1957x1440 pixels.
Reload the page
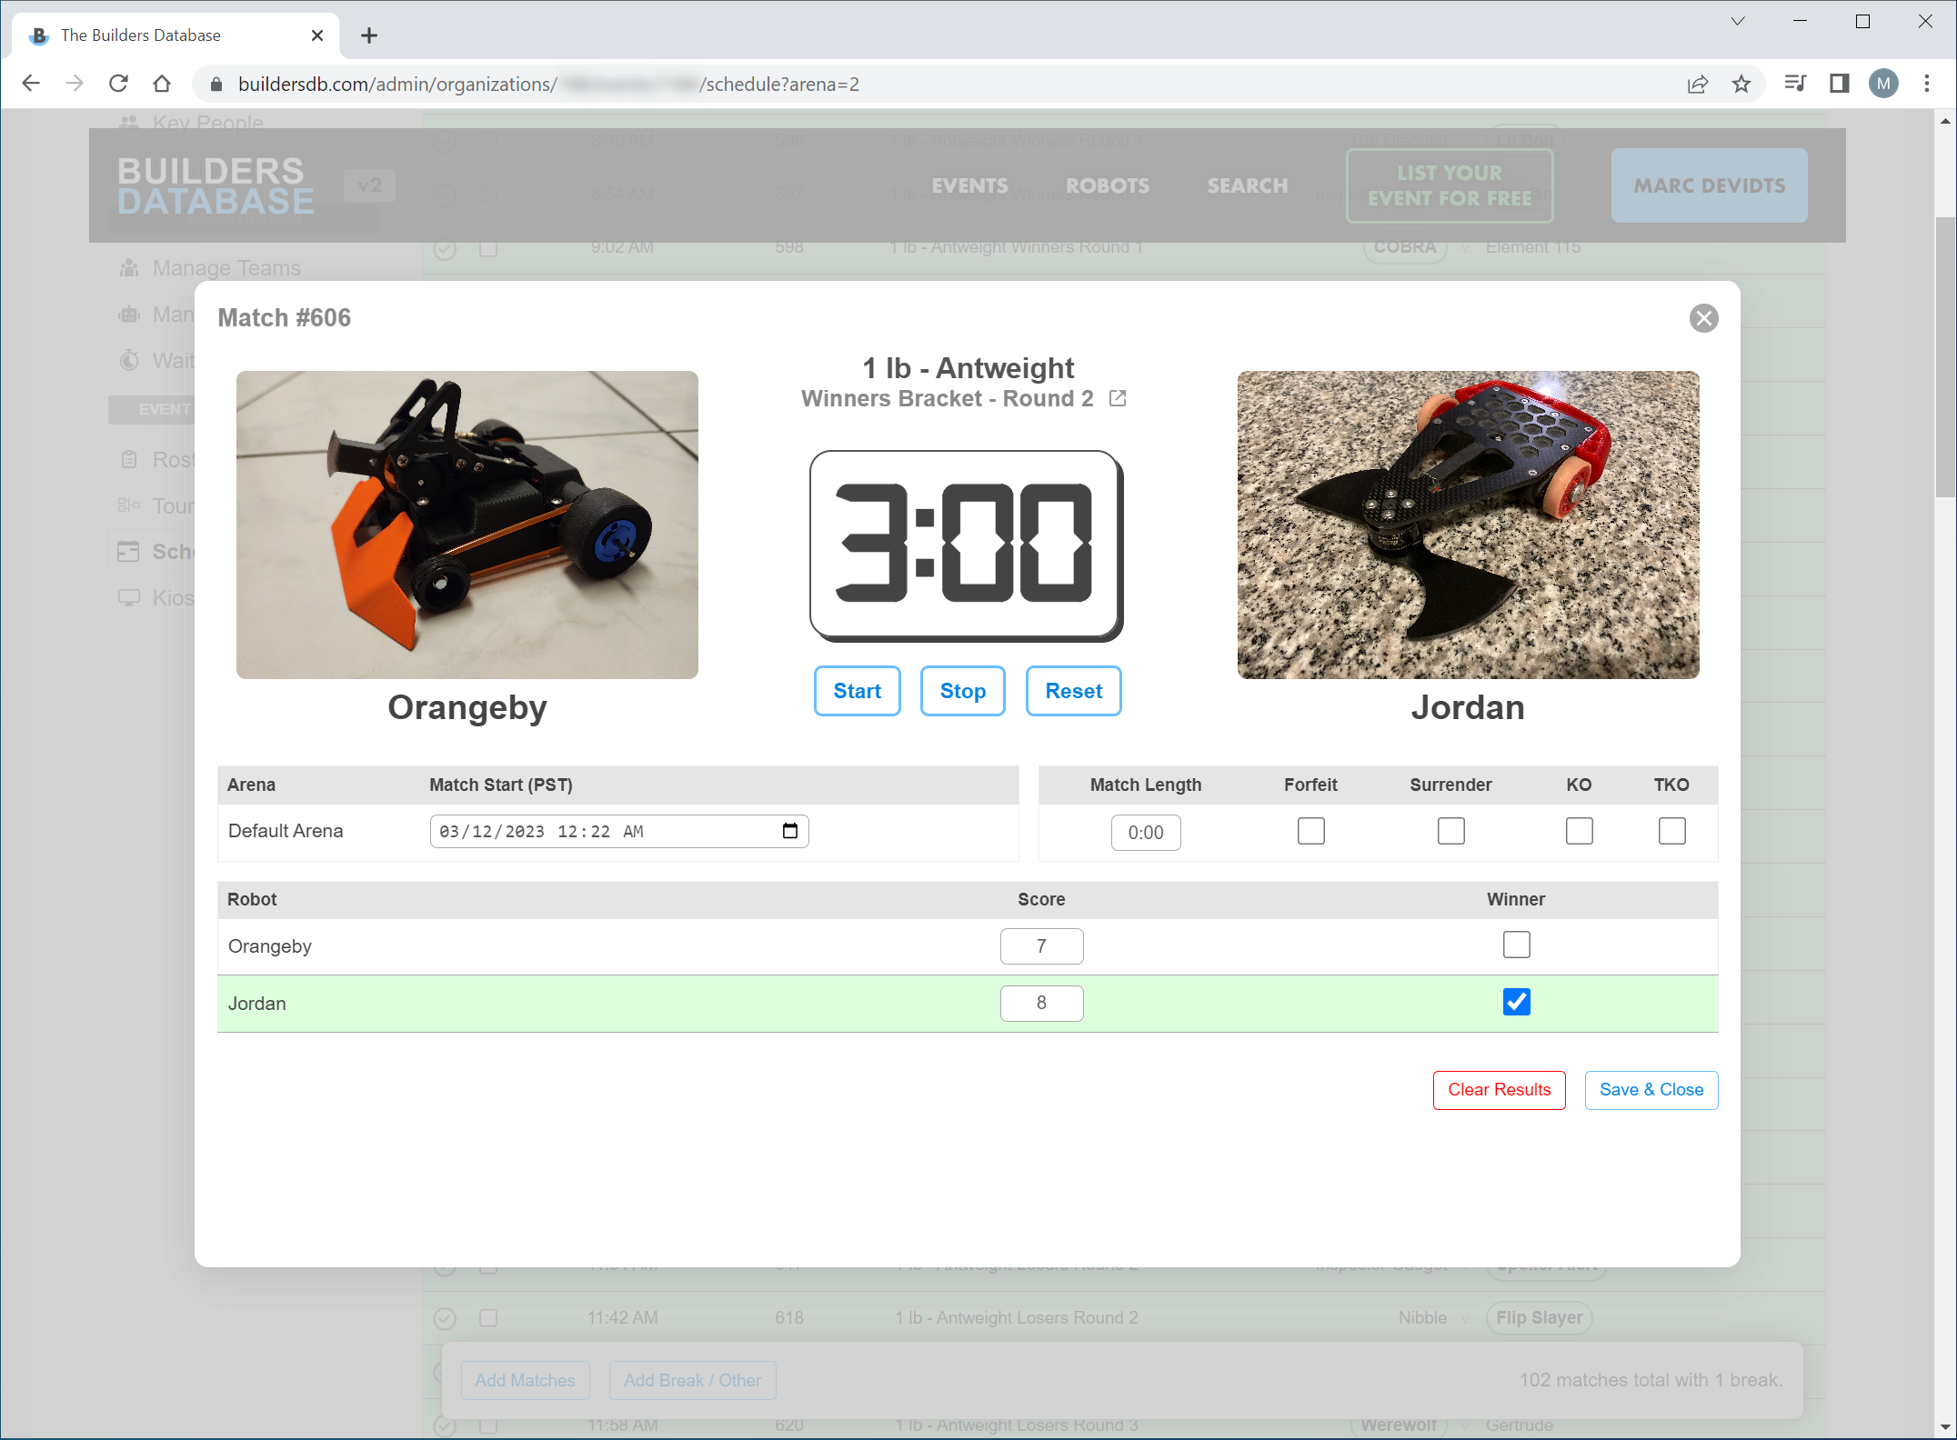[118, 84]
